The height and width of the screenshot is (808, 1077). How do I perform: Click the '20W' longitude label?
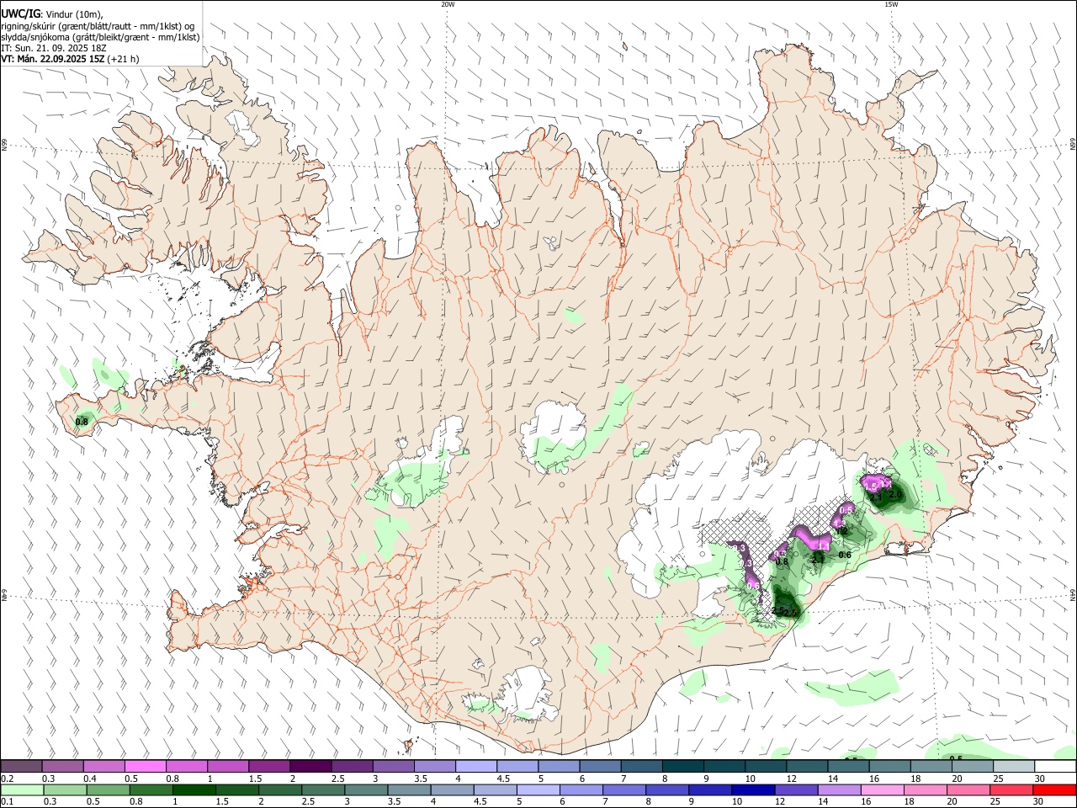(448, 4)
